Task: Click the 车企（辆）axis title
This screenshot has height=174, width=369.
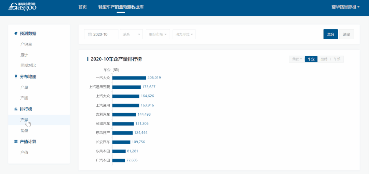Action: click(111, 70)
